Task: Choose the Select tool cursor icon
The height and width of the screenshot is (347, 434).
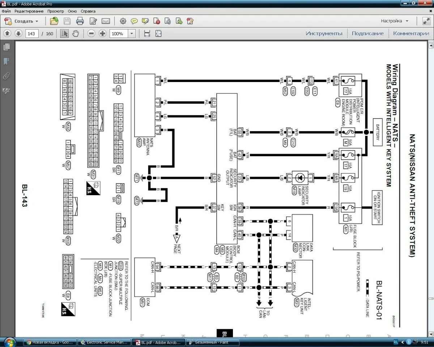Action: coord(64,34)
